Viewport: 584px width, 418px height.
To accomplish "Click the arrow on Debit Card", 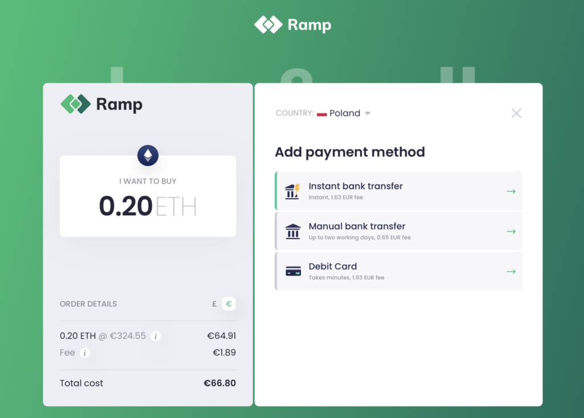I will click(x=512, y=272).
